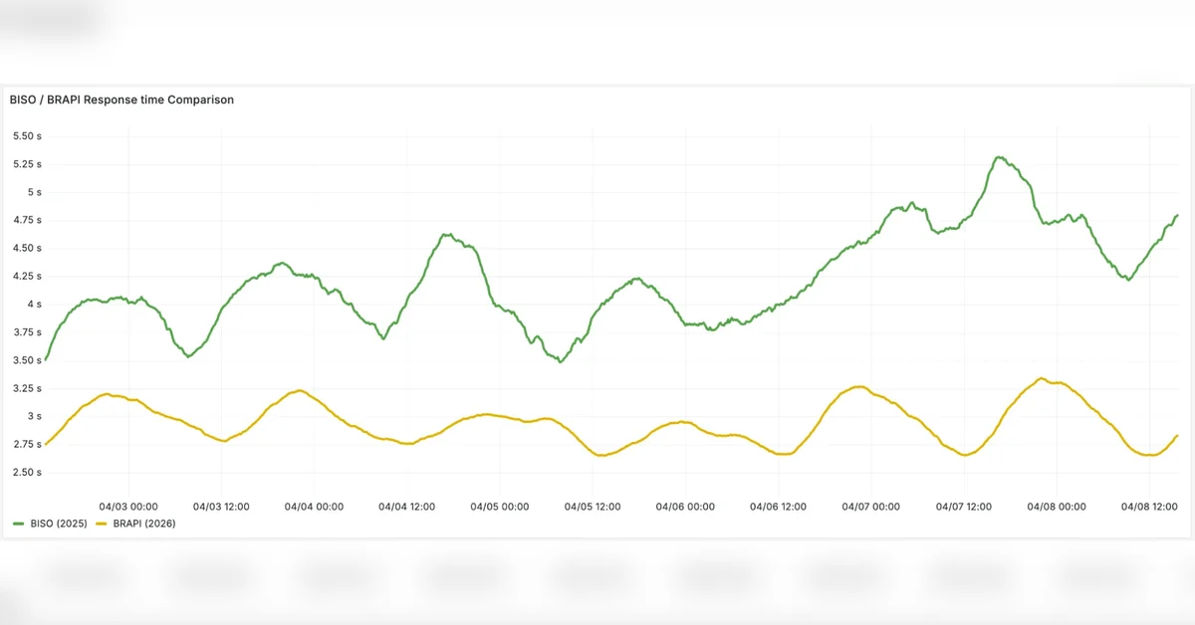
Task: Click the green BISO legend color swatch
Action: (19, 523)
